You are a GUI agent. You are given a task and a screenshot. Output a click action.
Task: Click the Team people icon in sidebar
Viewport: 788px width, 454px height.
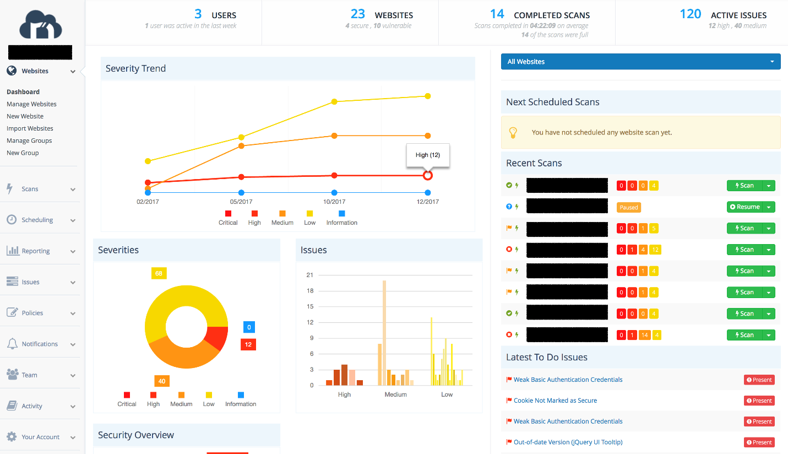(x=12, y=375)
